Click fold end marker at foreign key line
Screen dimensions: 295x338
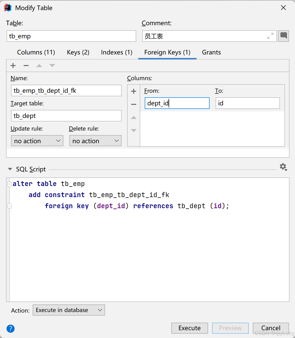(10, 206)
